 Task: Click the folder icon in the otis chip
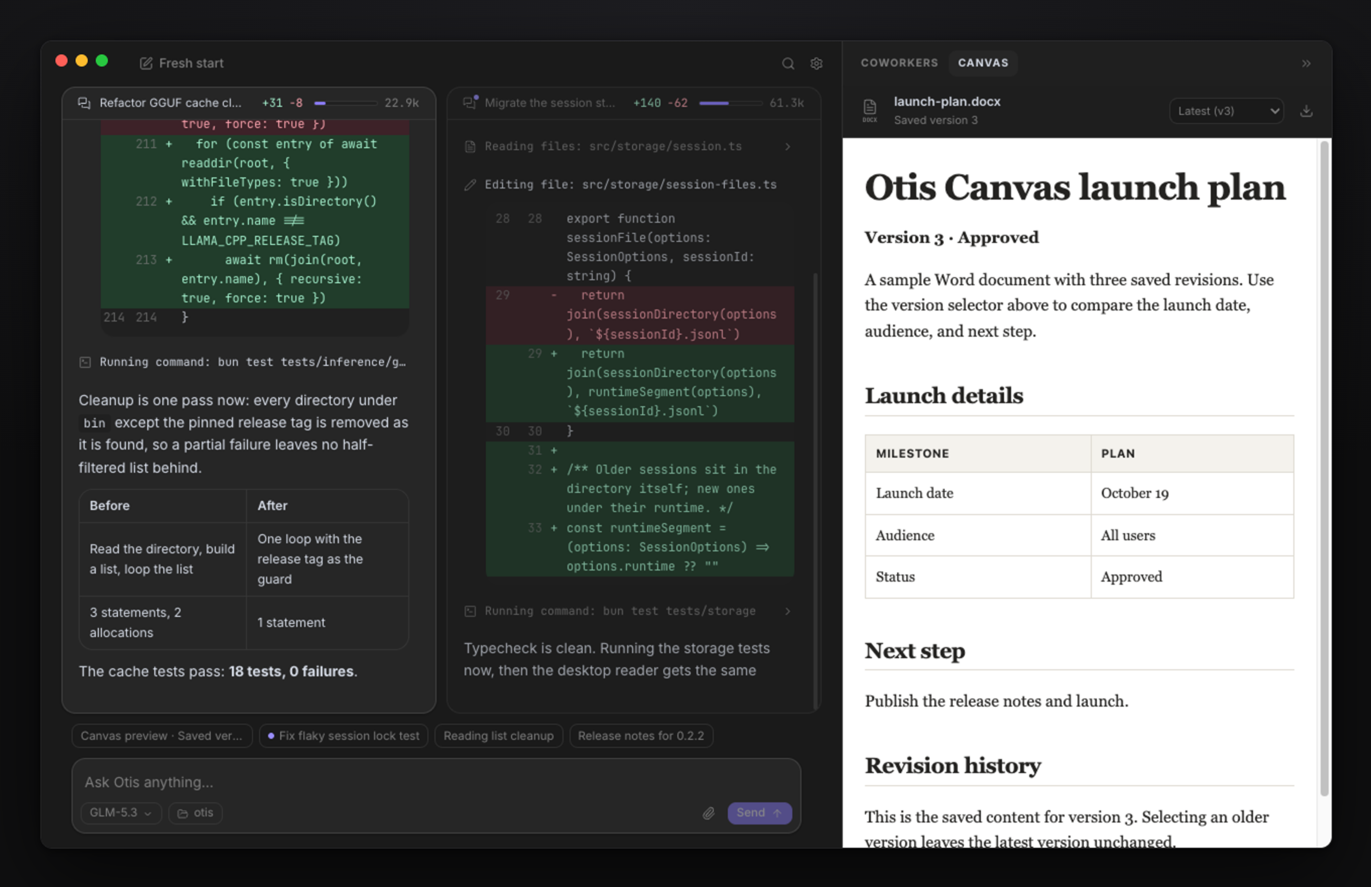pos(182,813)
